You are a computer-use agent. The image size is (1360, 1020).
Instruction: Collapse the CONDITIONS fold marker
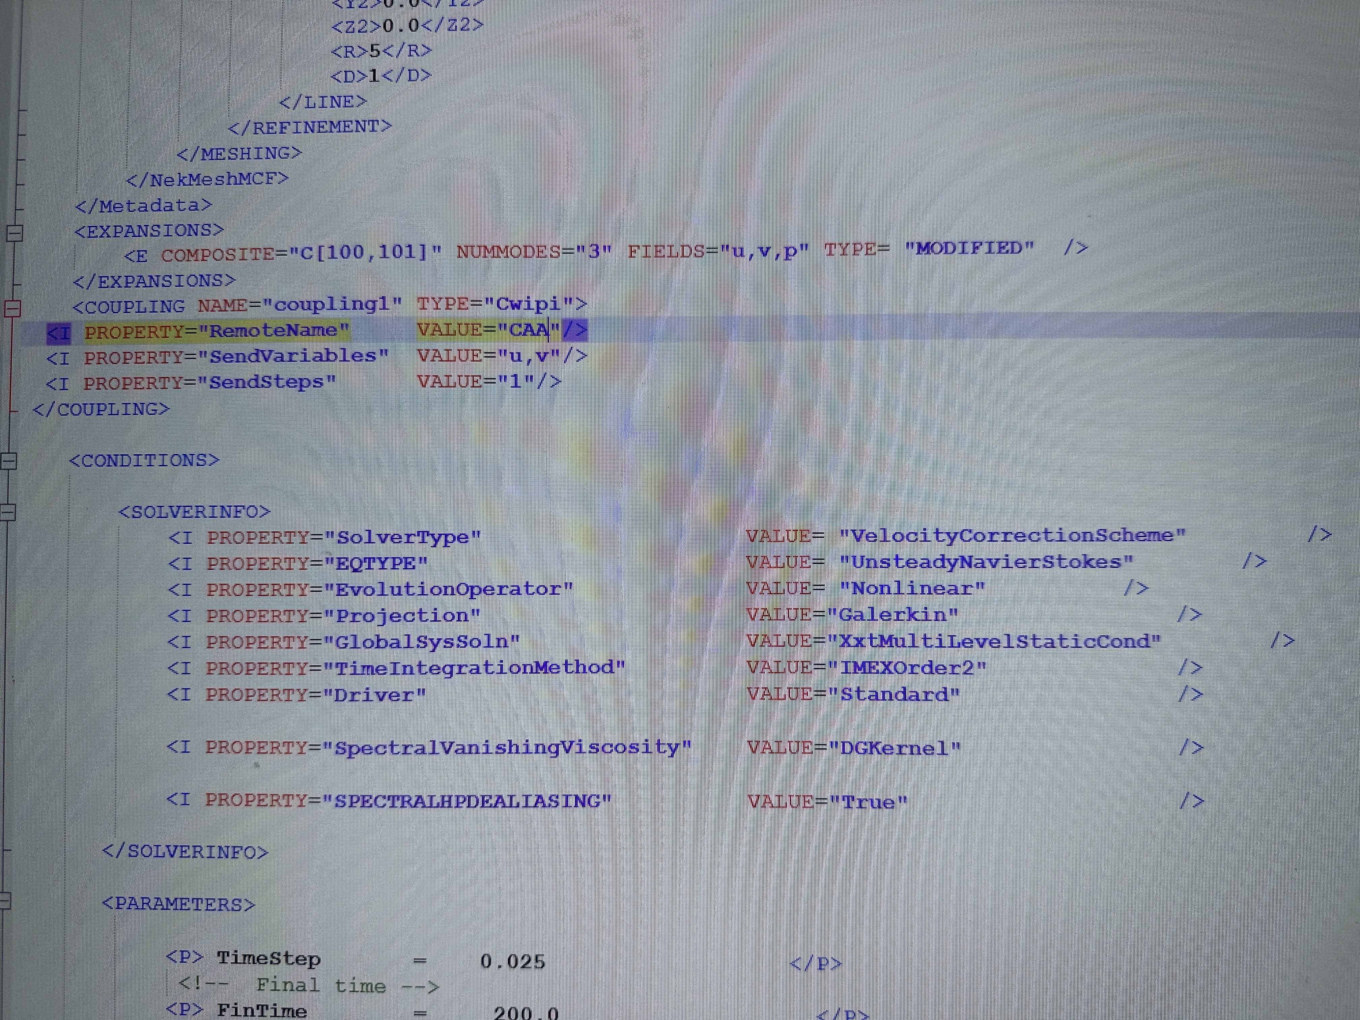tap(9, 461)
